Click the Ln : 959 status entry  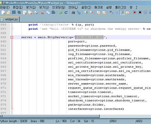click(x=61, y=121)
